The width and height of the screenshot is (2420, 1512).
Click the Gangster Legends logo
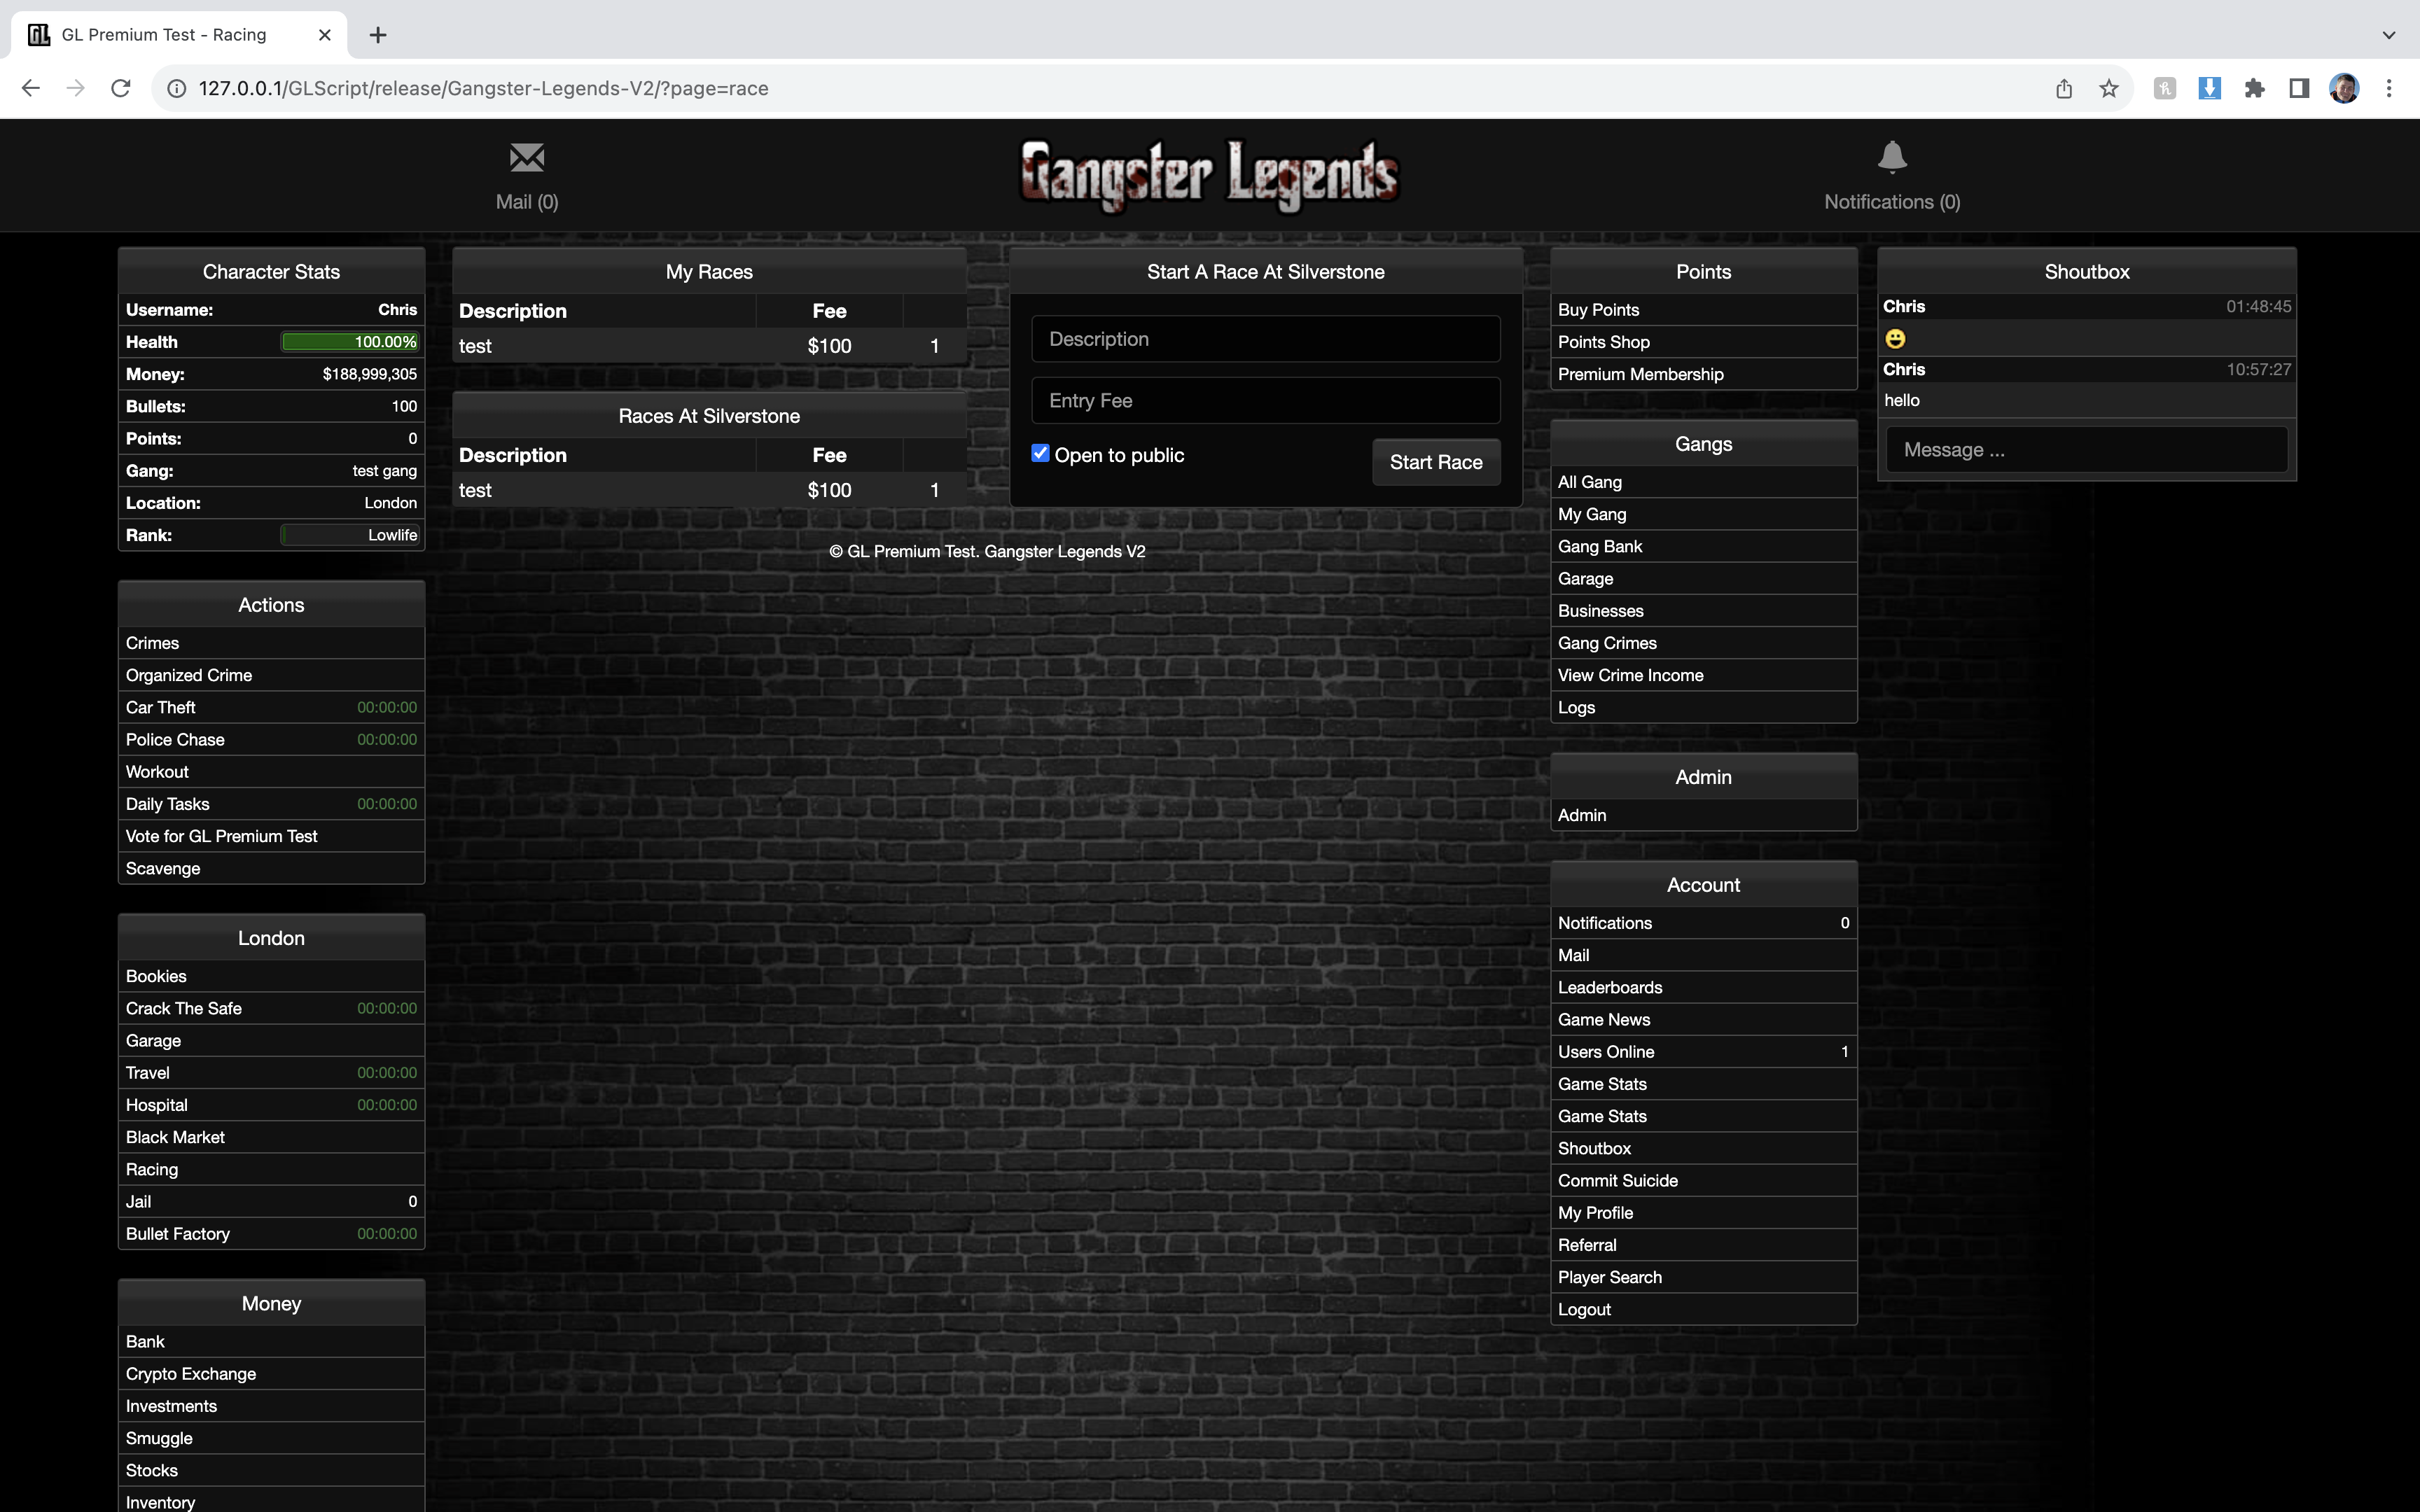pos(1209,176)
